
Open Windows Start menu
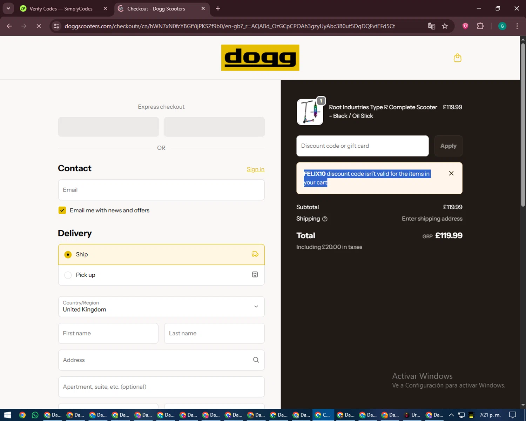tap(7, 415)
